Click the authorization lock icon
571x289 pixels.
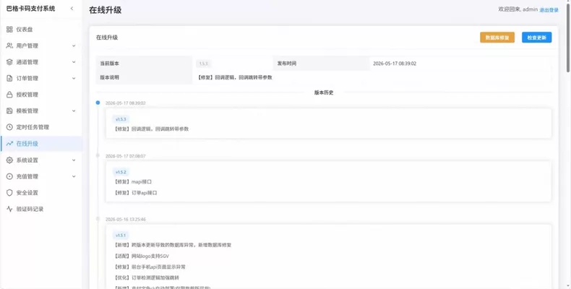[x=9, y=95]
